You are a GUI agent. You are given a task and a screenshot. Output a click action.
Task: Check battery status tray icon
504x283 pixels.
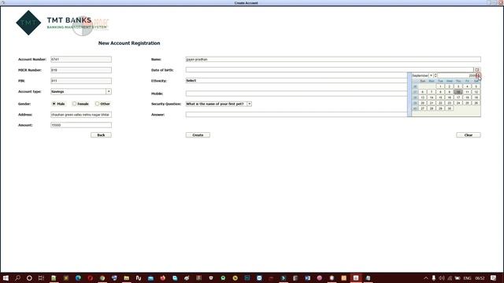pos(457,277)
